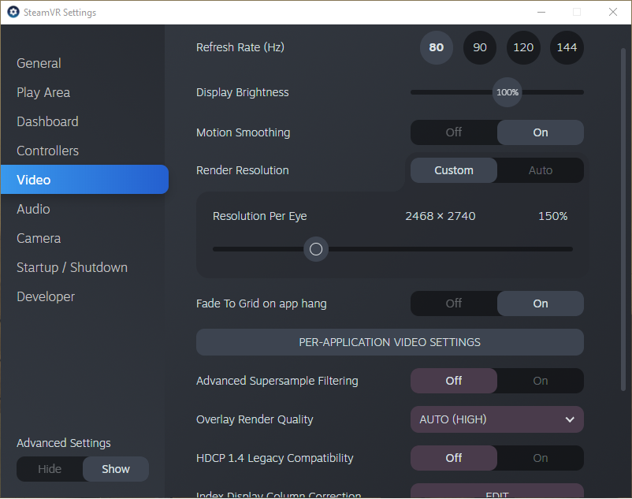Image resolution: width=632 pixels, height=499 pixels.
Task: Hide Advanced Settings
Action: [50, 469]
